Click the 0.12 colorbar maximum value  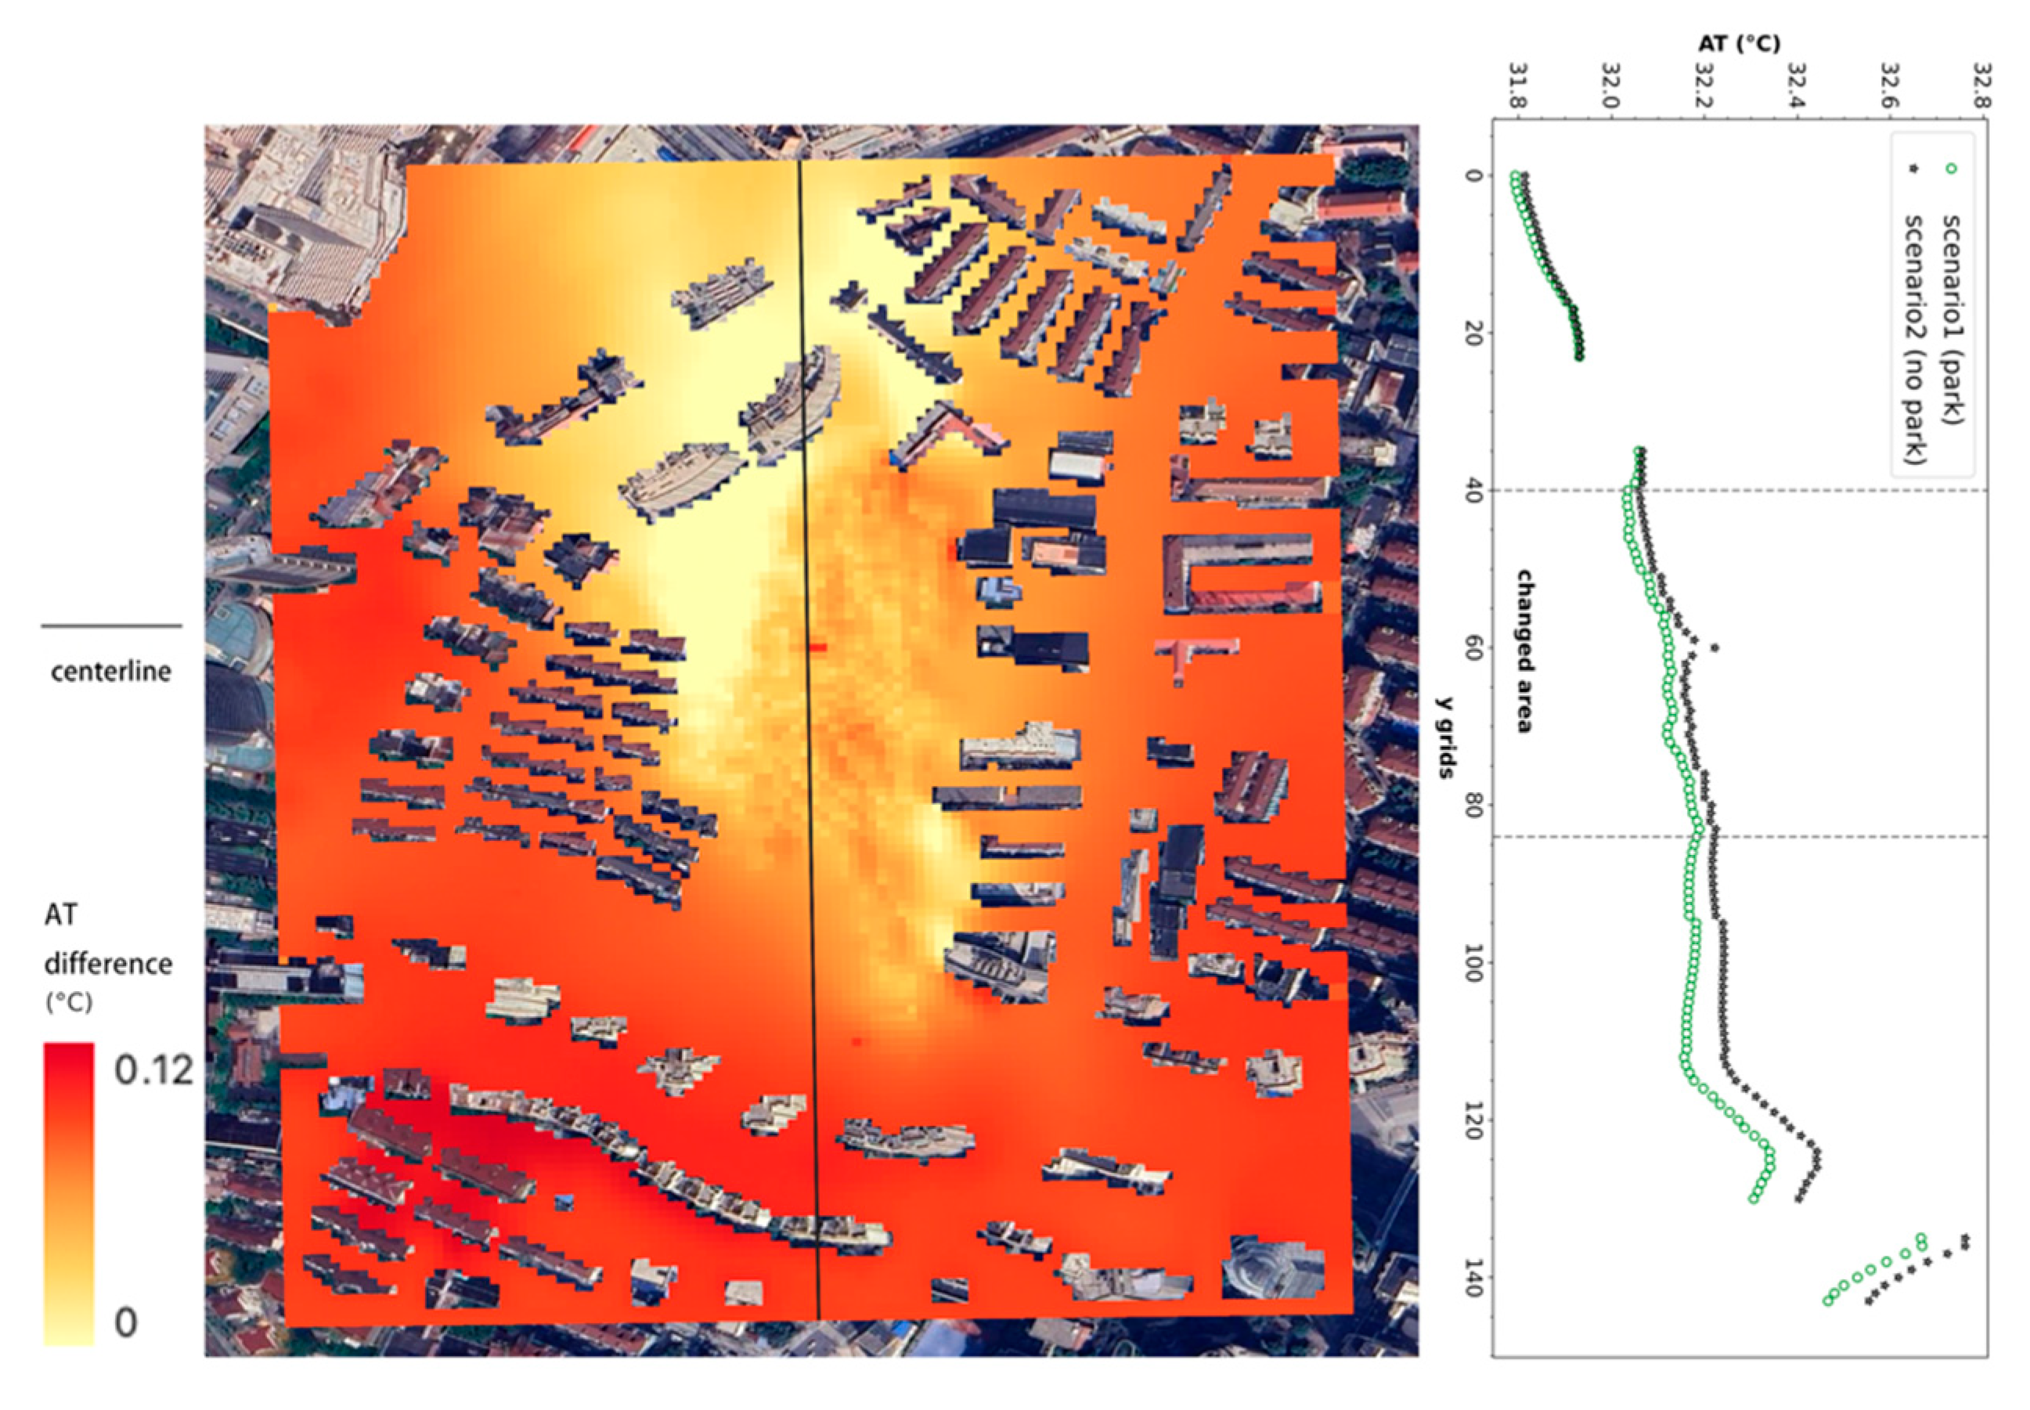(x=153, y=1071)
